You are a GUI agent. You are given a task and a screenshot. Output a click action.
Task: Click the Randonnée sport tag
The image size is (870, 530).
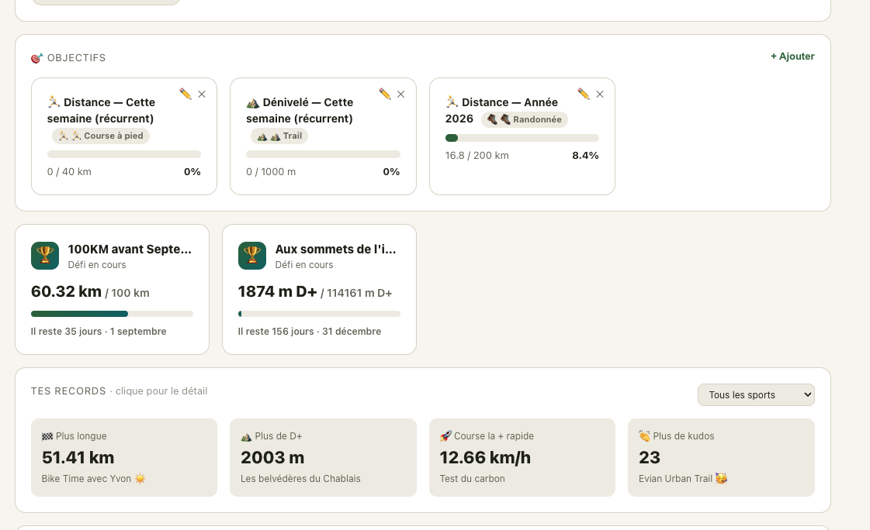click(525, 119)
